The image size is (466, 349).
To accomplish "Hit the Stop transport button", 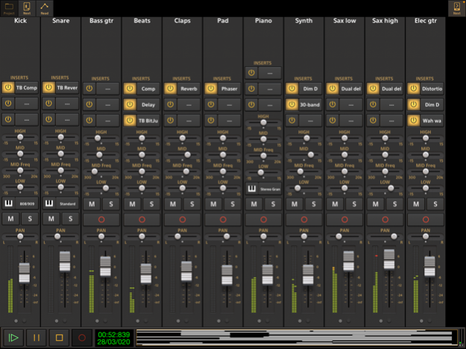I will (59, 338).
